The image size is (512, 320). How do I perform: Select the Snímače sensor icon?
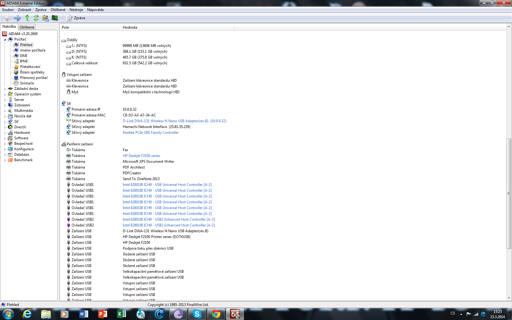(16, 83)
